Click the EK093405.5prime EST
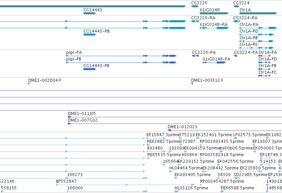Screen dimensions: 282x193 (x=176, y=178)
